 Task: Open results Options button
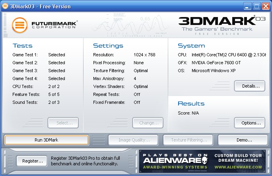coord(250,123)
